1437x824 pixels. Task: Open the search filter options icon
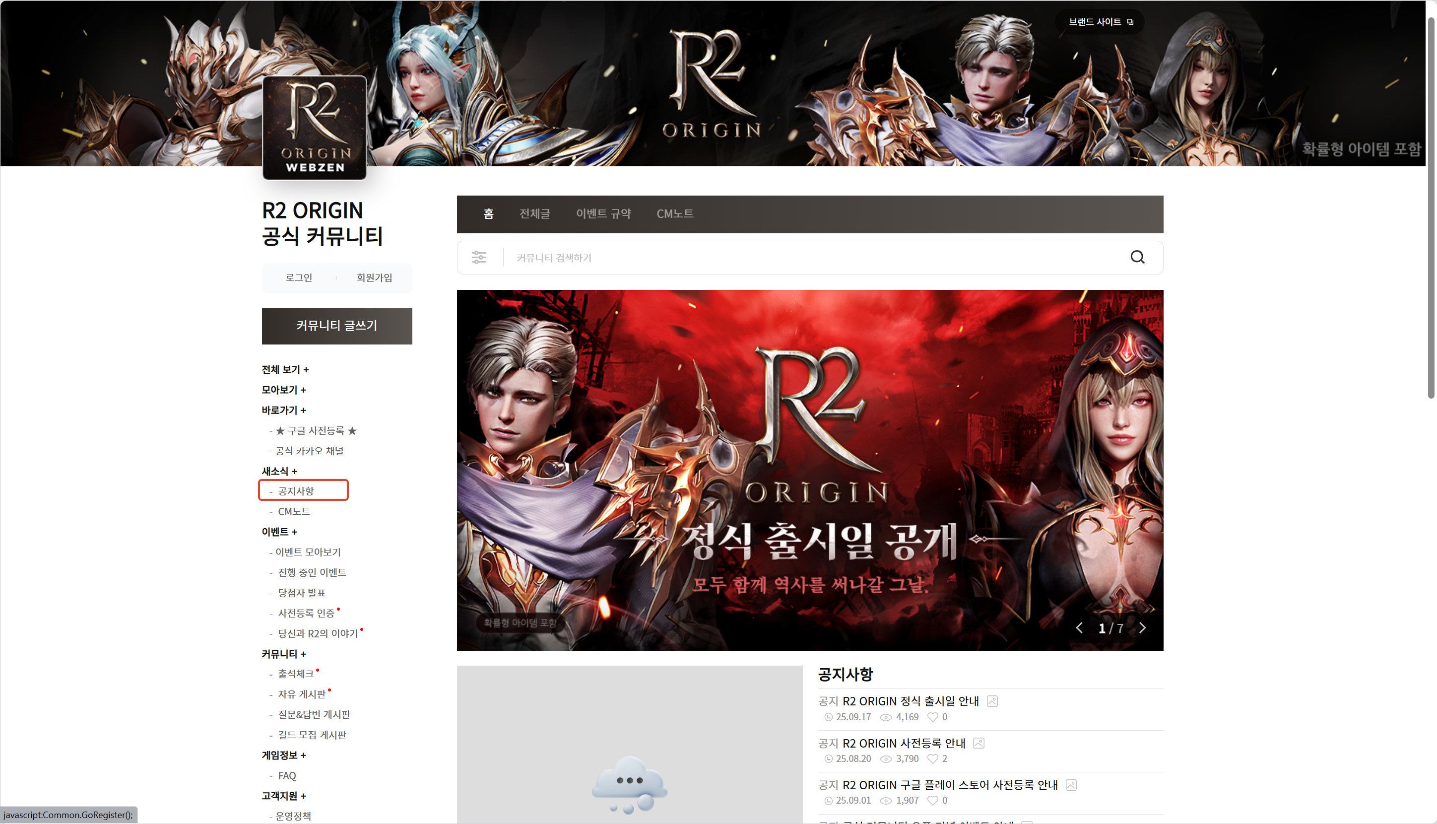point(479,258)
